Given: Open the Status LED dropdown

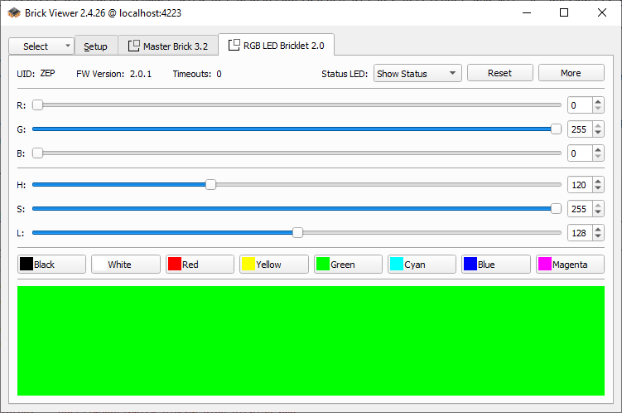Looking at the screenshot, I should (x=417, y=73).
